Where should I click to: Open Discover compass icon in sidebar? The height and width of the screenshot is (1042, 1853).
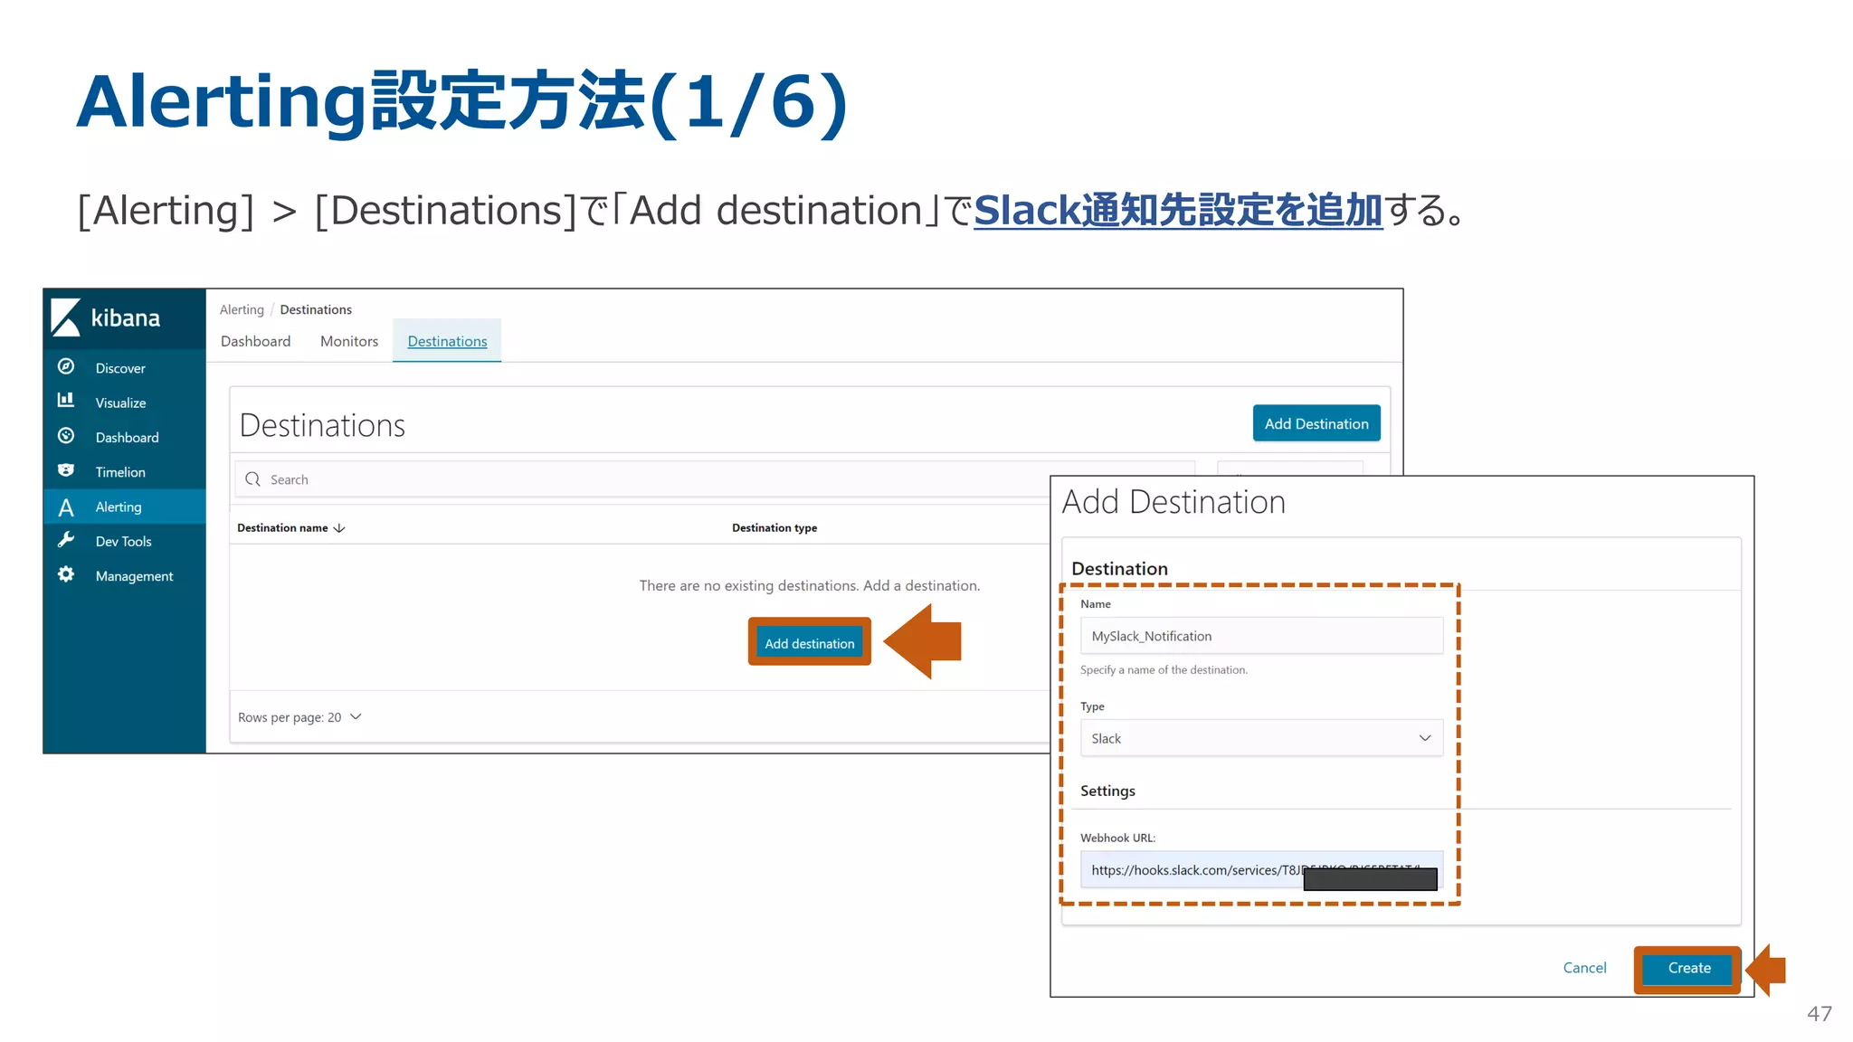click(66, 366)
